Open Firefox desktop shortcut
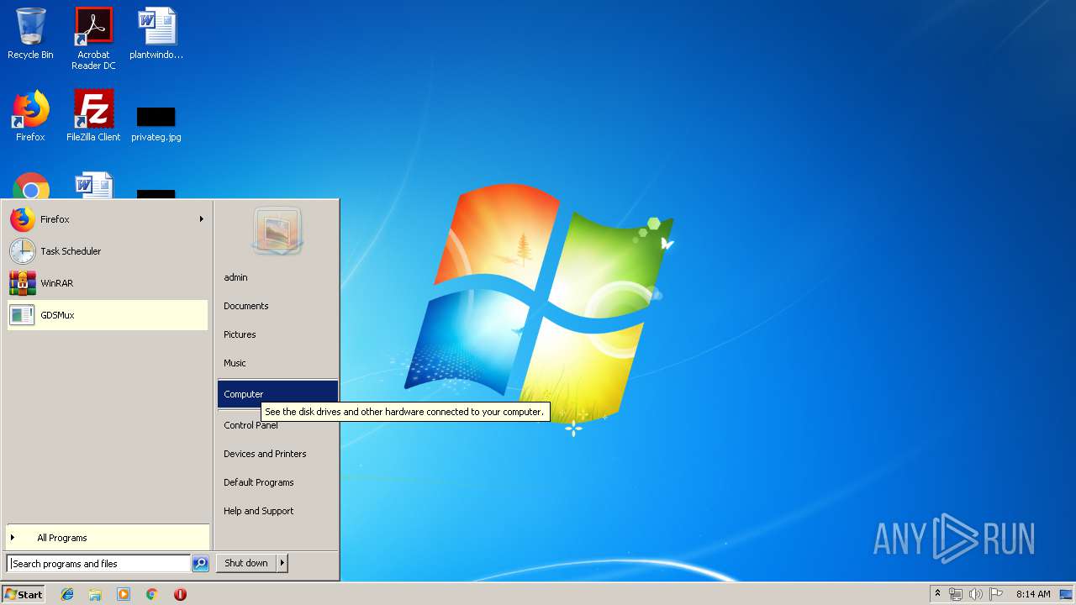Image resolution: width=1076 pixels, height=605 pixels. (x=30, y=116)
